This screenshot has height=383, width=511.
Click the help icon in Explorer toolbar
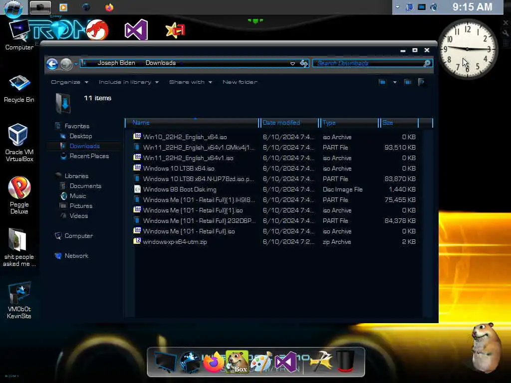coord(421,82)
